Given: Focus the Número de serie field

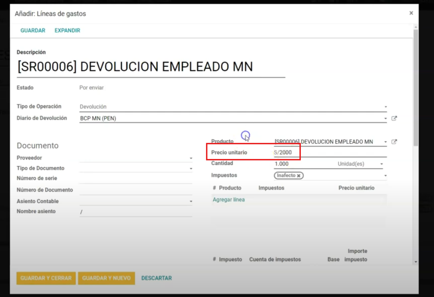Looking at the screenshot, I should 135,179.
